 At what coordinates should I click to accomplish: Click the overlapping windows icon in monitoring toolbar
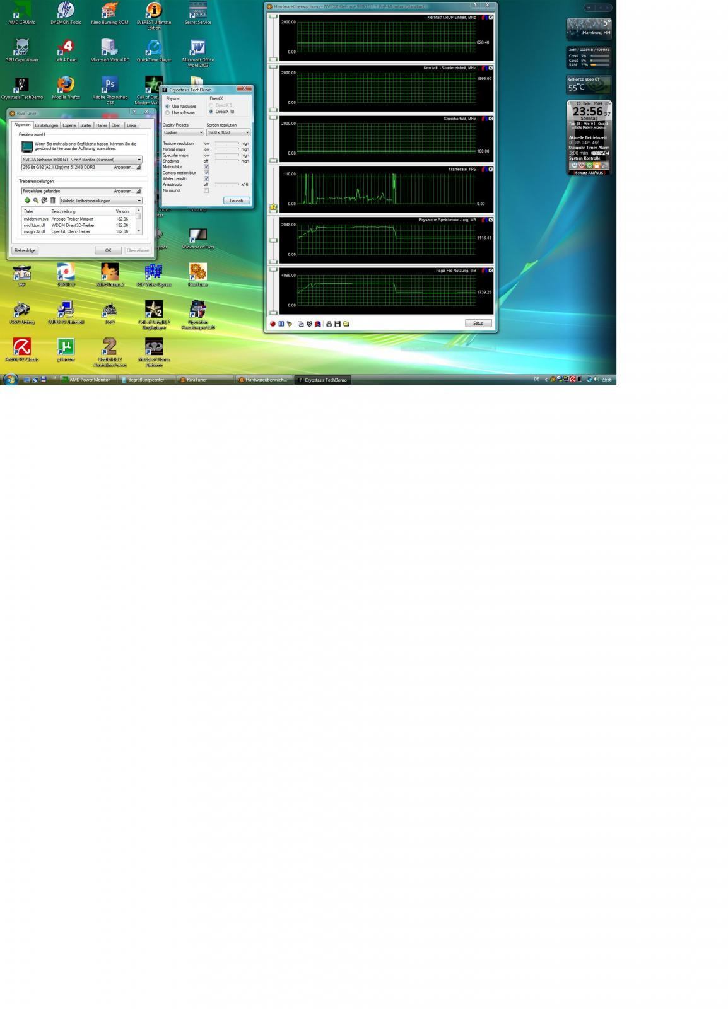pyautogui.click(x=300, y=324)
